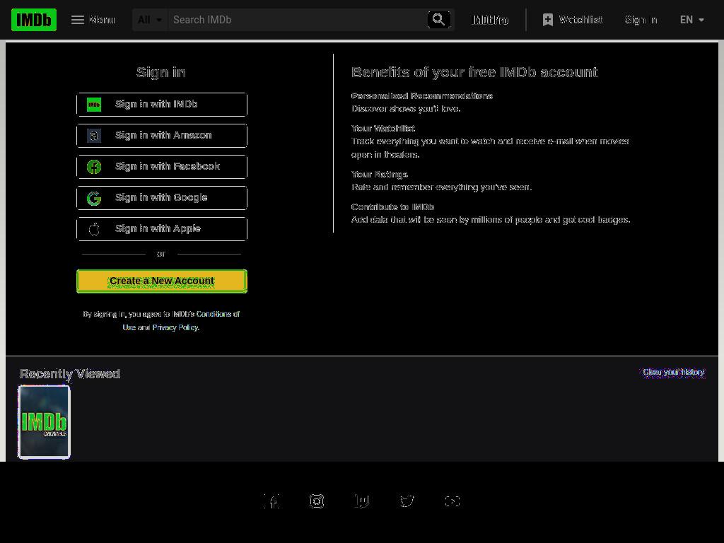This screenshot has height=543, width=724.
Task: Sign in with Google button
Action: click(162, 198)
